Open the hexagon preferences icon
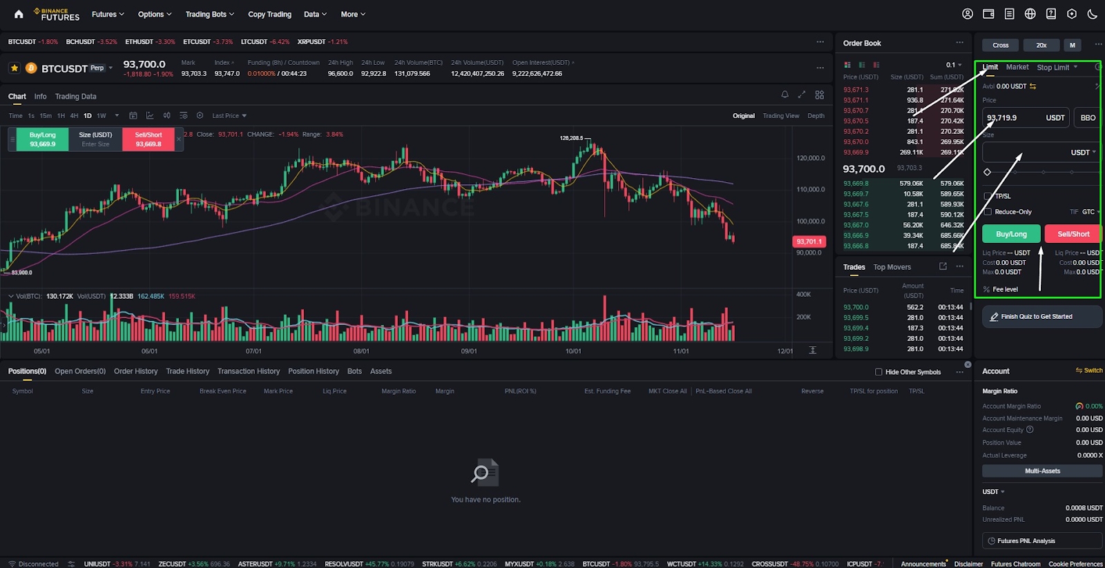The image size is (1105, 568). 1071,14
